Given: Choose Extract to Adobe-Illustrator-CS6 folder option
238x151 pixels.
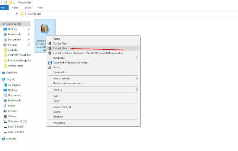Looking at the screenshot, I should (93, 53).
